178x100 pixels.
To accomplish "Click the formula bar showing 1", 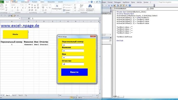I will (x=65, y=18).
